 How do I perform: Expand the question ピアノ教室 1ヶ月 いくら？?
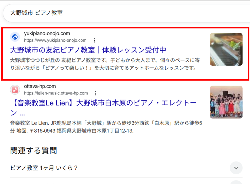pyautogui.click(x=126, y=168)
